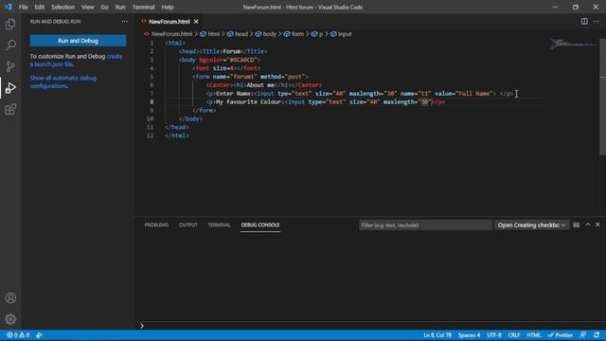This screenshot has width=606, height=341.
Task: Click the editor minimap preview
Action: pyautogui.click(x=574, y=45)
